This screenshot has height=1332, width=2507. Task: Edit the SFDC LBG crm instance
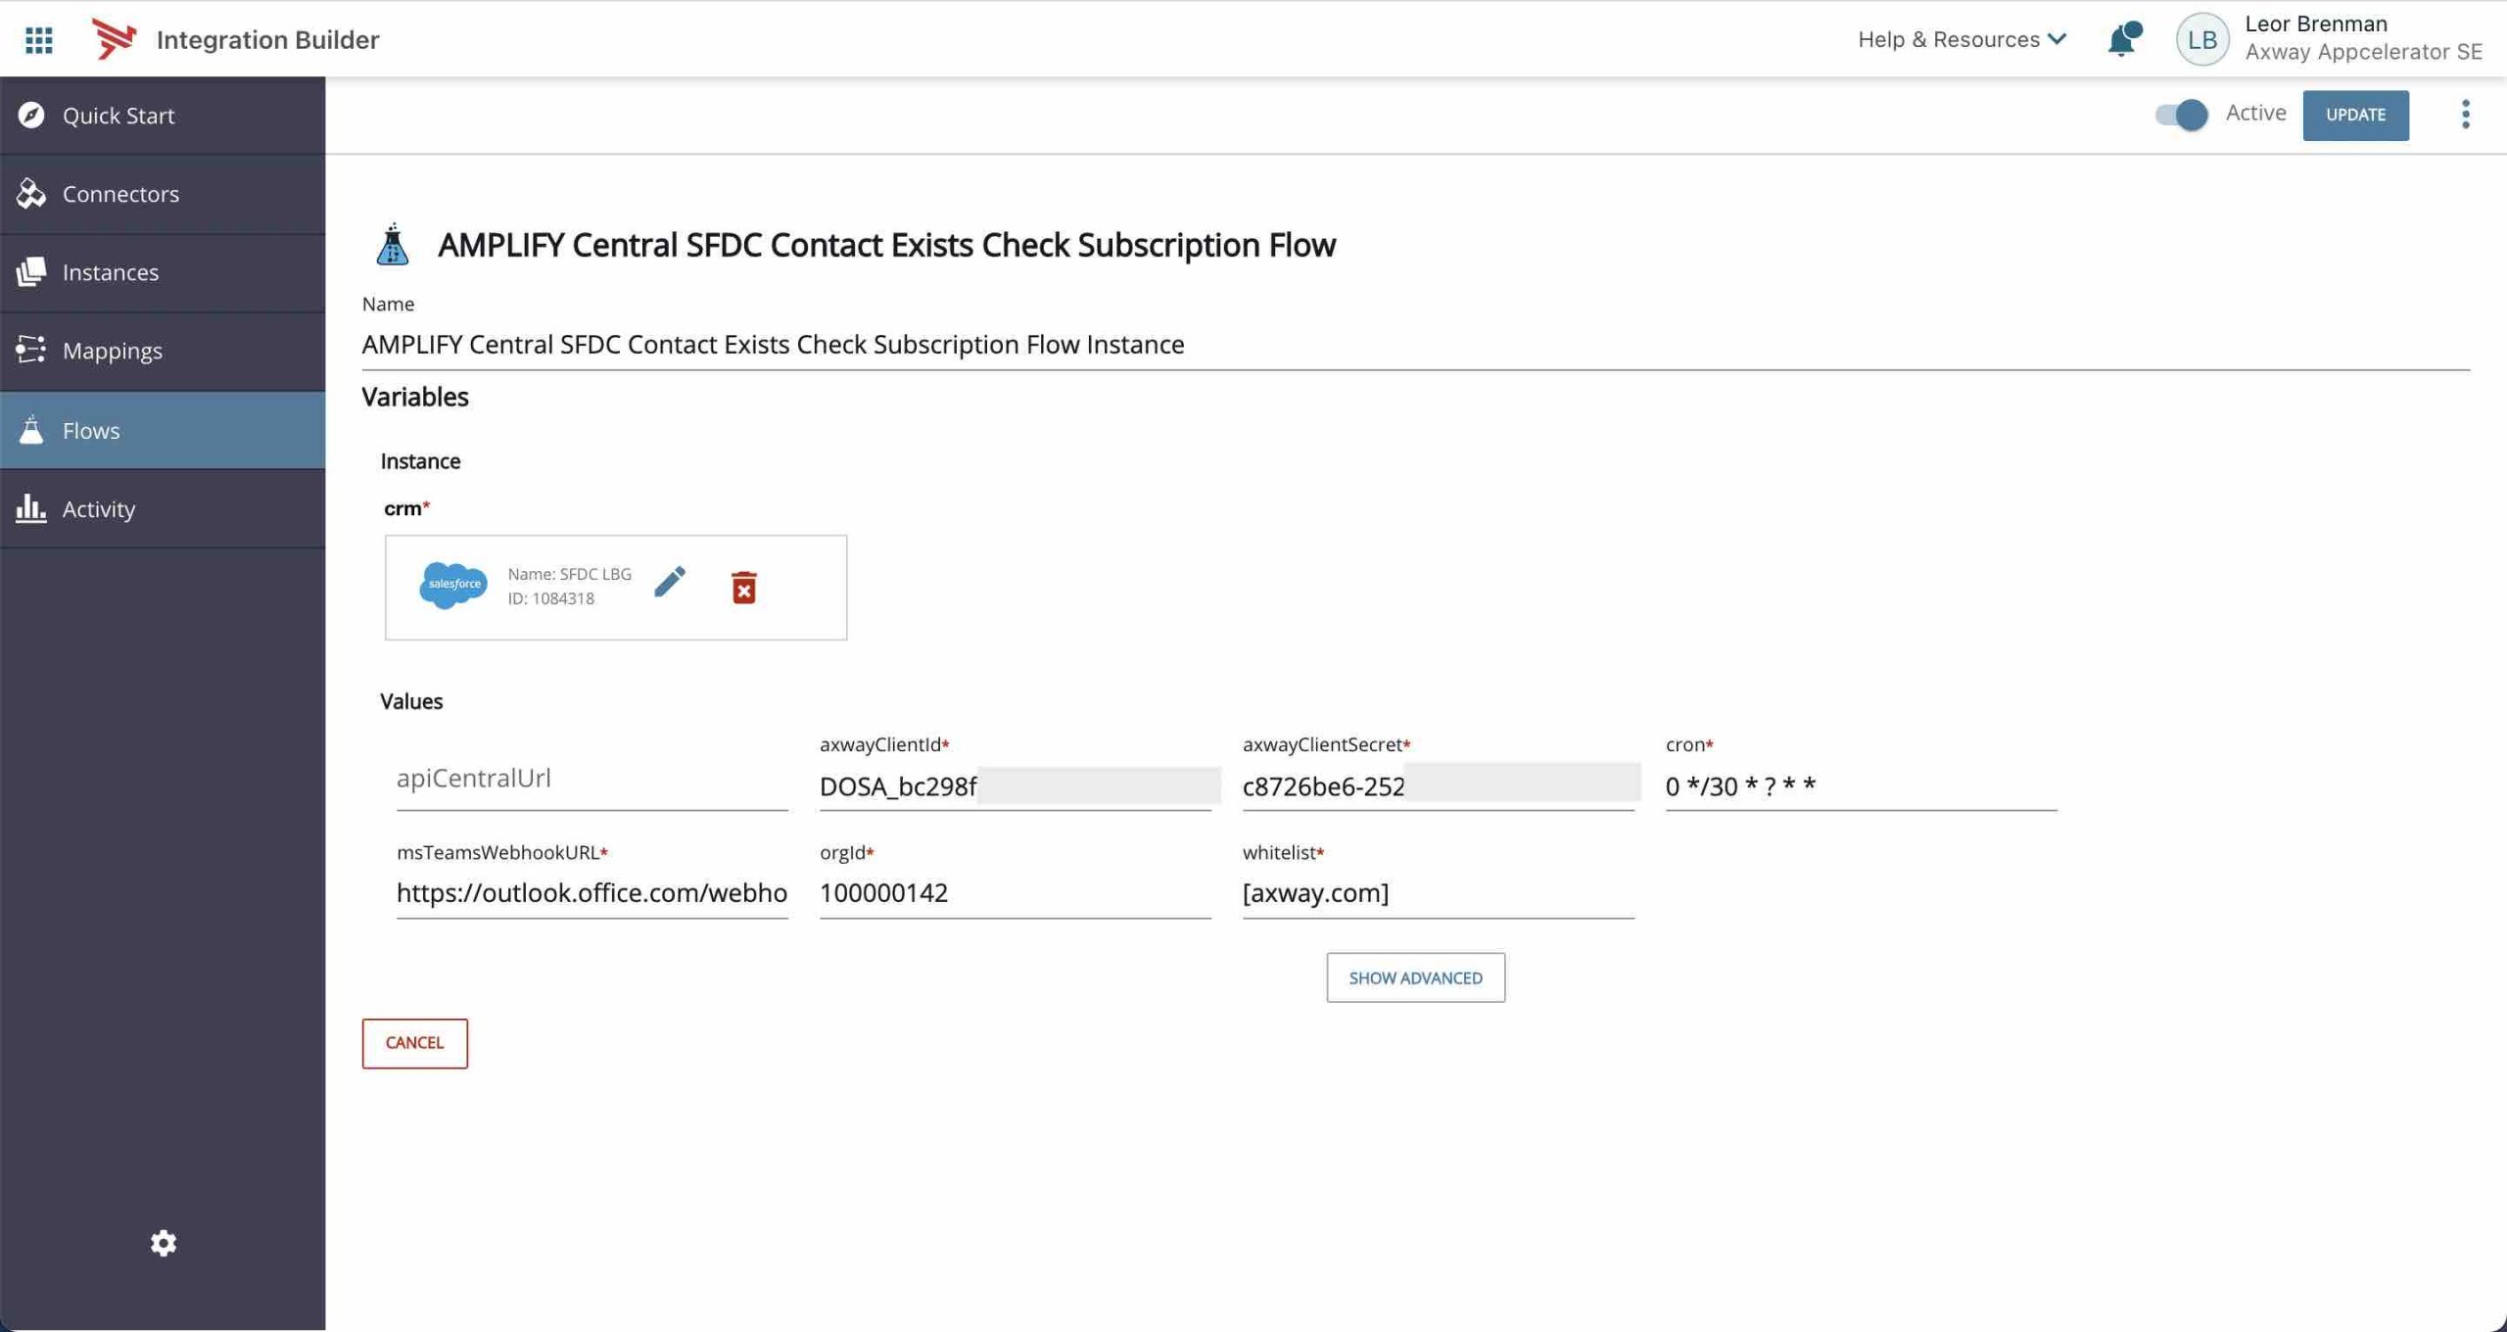coord(670,582)
